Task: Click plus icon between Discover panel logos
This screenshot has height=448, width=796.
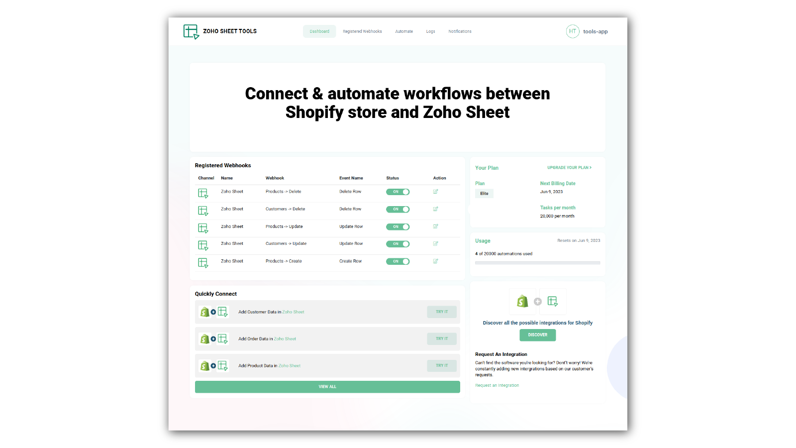Action: click(538, 302)
